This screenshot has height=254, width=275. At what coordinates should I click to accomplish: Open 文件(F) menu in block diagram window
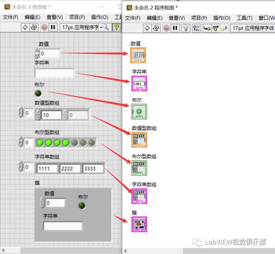(132, 18)
